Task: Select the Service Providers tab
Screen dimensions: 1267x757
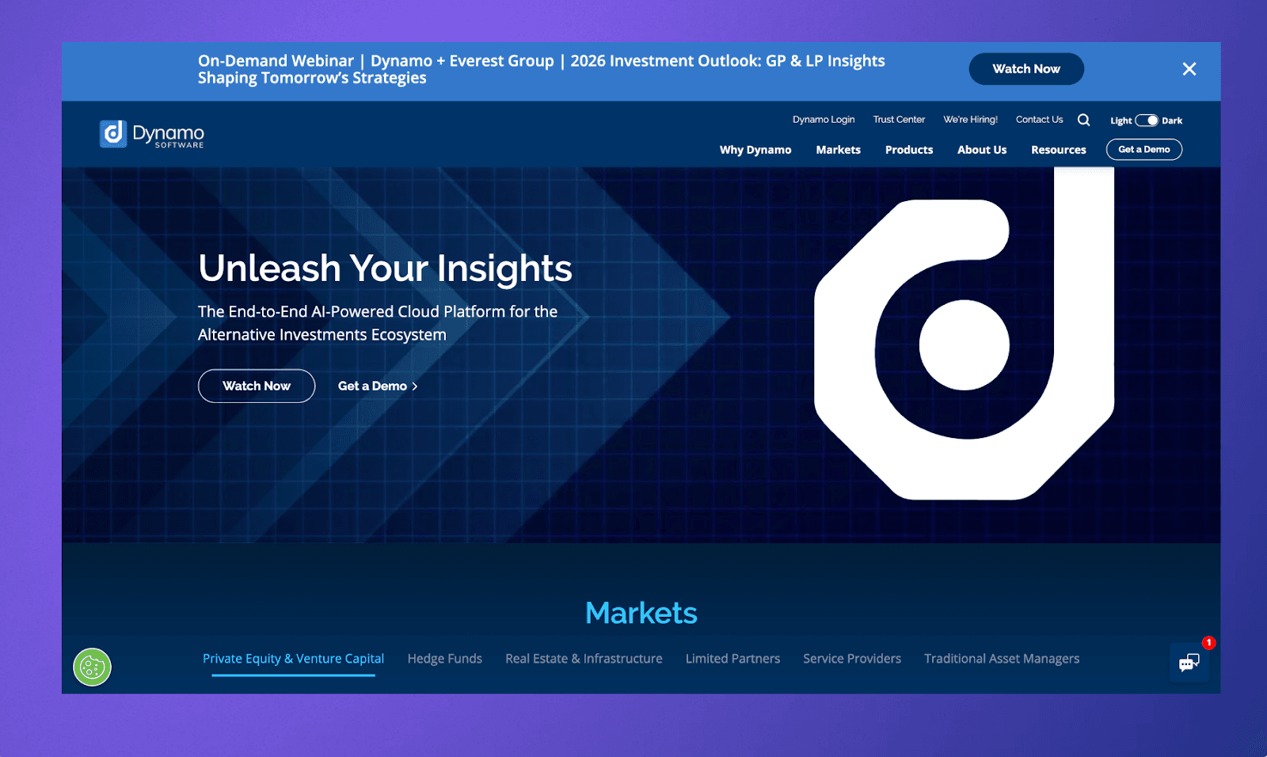Action: tap(852, 659)
